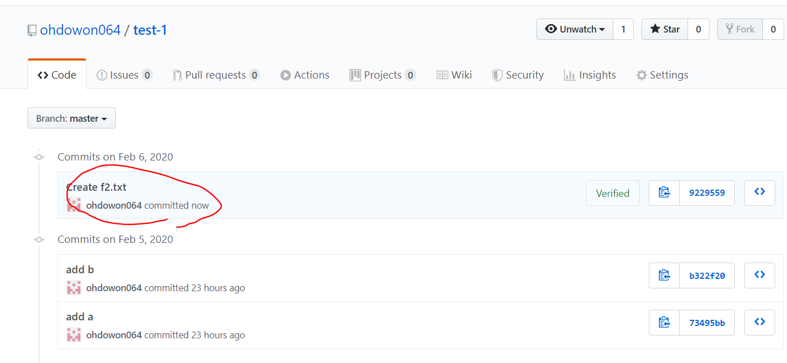787x363 pixels.
Task: Click '23 hours ago' on the 'add b' commit
Action: coord(218,288)
